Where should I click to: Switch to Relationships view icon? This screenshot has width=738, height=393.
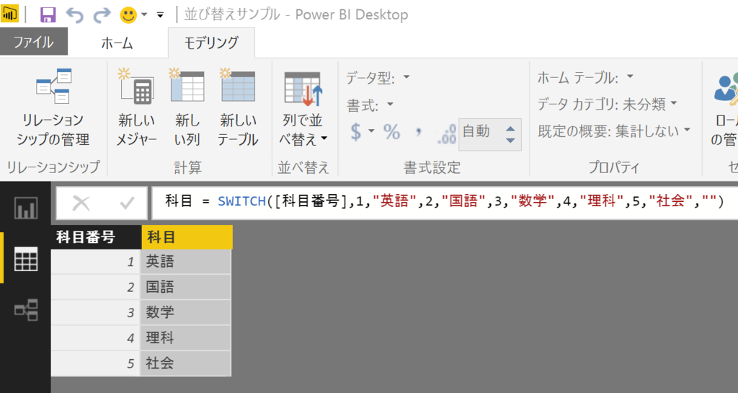(25, 309)
